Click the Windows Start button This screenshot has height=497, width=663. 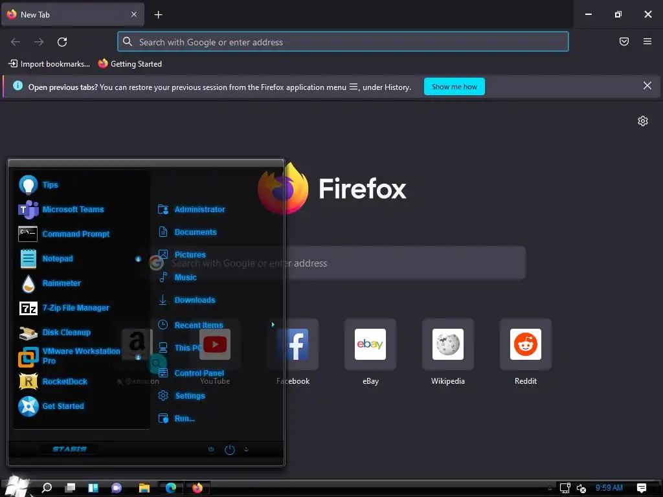(x=17, y=486)
